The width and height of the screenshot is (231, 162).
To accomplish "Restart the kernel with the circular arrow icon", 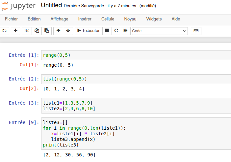I will (116, 31).
